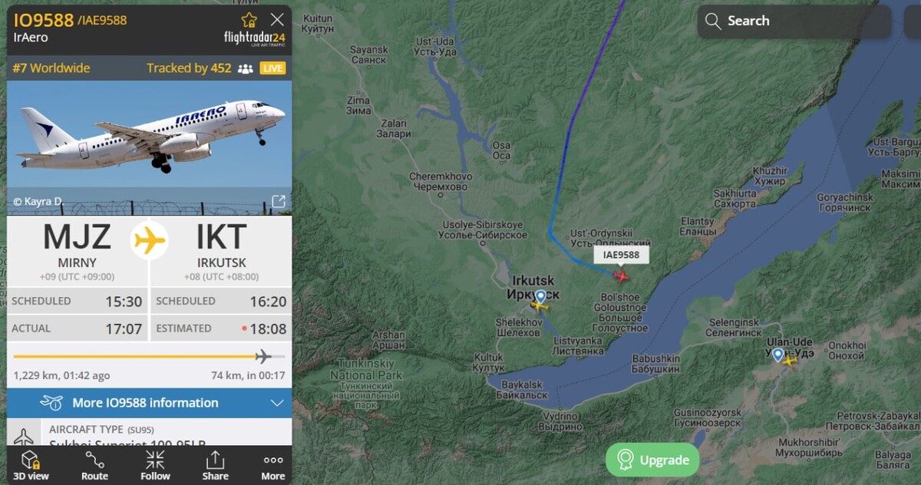Expand More IO9588 information
The height and width of the screenshot is (485, 921).
149,403
